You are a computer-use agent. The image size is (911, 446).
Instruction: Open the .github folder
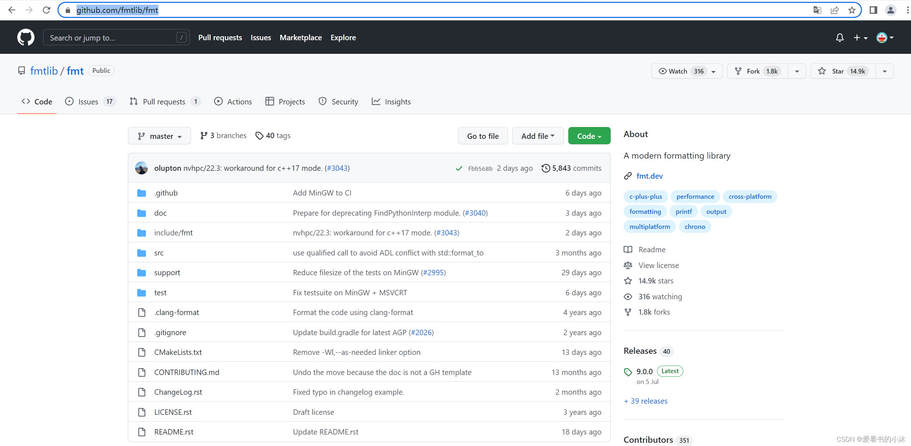(x=166, y=193)
